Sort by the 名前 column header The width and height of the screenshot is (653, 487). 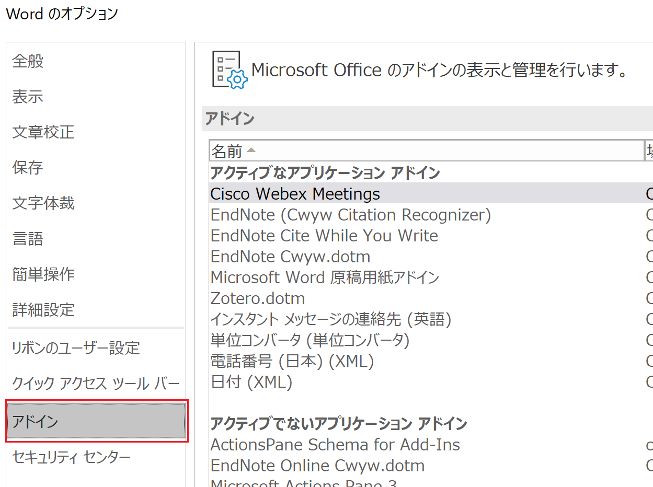427,151
